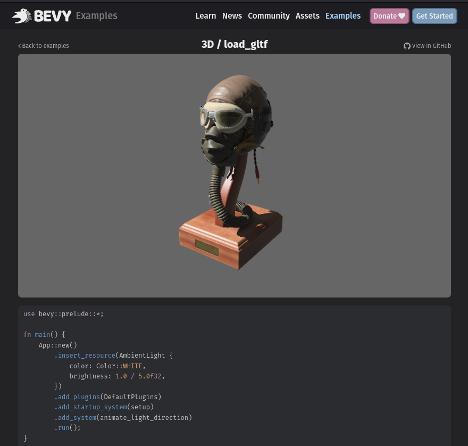
Task: Follow the Back to examples link
Action: click(x=45, y=46)
